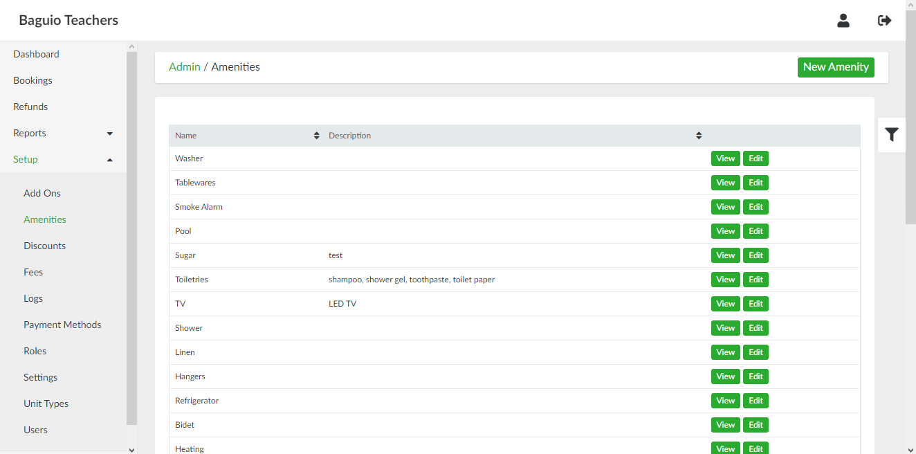The width and height of the screenshot is (916, 454).
Task: Open the filter funnel panel
Action: [891, 135]
